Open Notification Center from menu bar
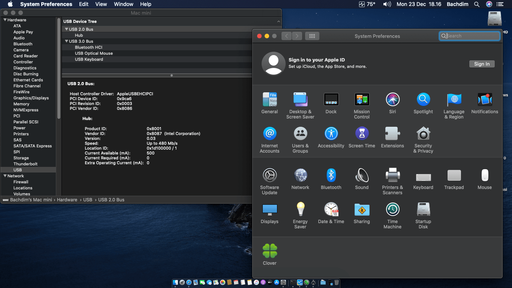512x288 pixels. coord(500,4)
